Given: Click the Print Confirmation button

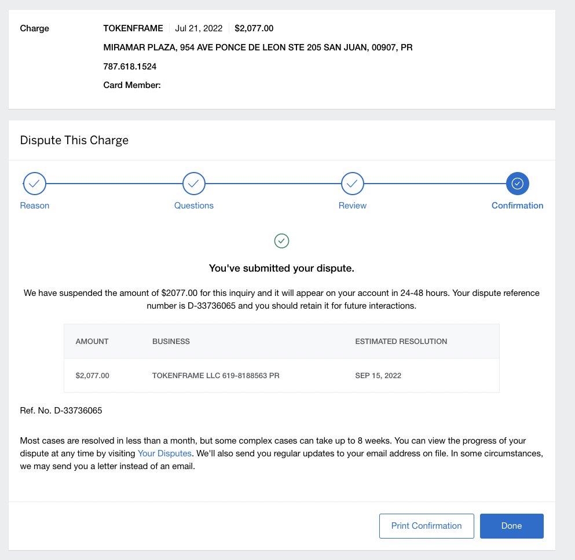Looking at the screenshot, I should pyautogui.click(x=427, y=526).
